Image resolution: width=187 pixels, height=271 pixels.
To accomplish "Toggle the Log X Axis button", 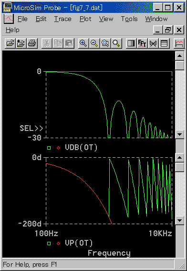I will (131, 43).
